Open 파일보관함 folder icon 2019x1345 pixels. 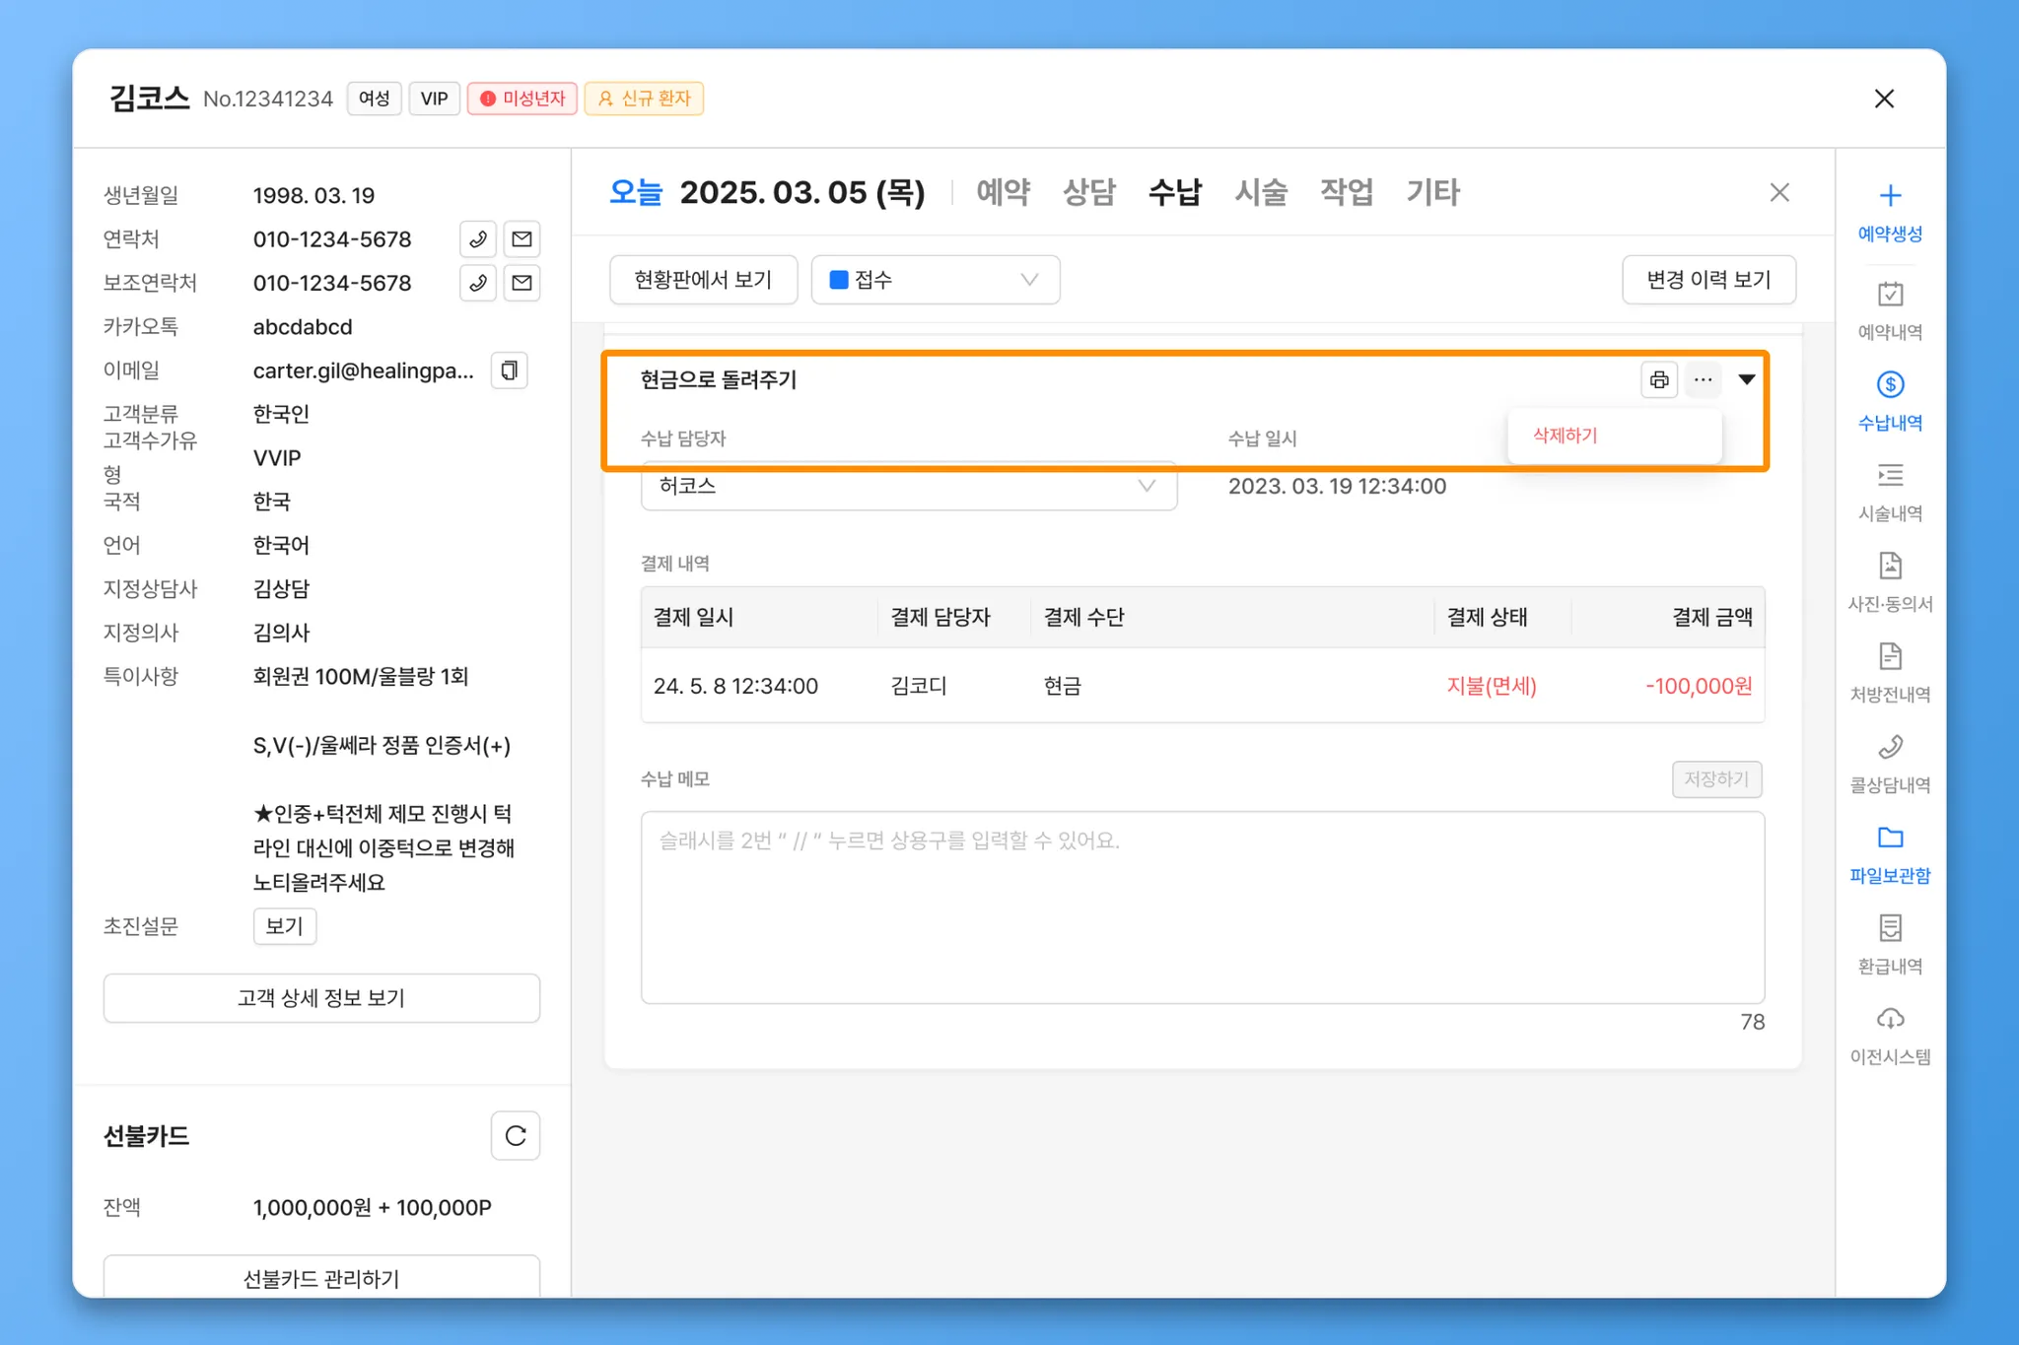click(x=1889, y=838)
